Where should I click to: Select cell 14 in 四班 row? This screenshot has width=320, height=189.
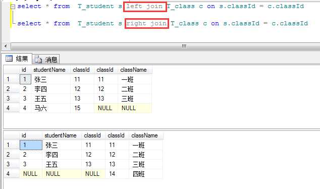coord(117,174)
